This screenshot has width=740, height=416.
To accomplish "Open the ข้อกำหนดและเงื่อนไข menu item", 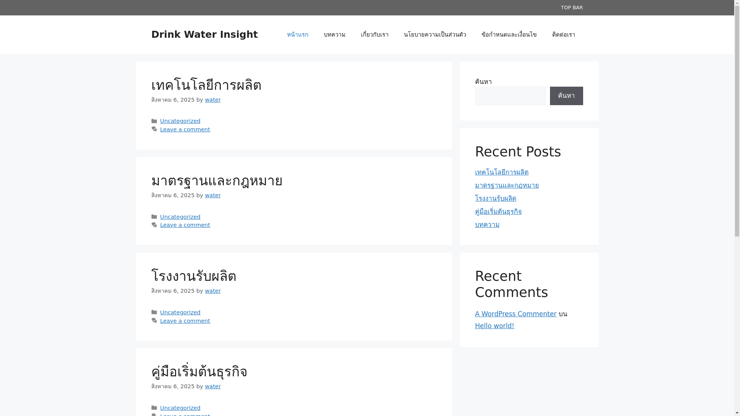I will (x=509, y=35).
